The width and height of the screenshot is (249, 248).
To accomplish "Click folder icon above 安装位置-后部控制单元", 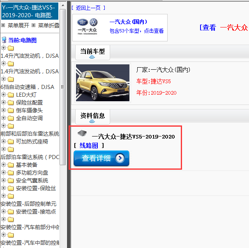I will pos(11,196).
